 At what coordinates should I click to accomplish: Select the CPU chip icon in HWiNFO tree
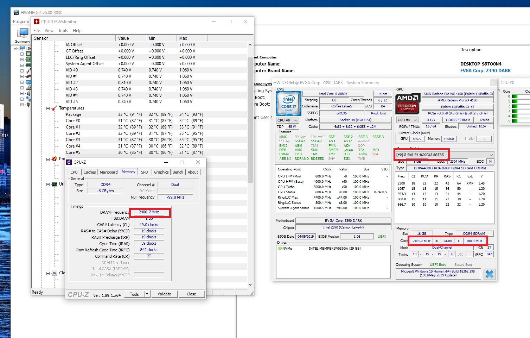[28, 54]
